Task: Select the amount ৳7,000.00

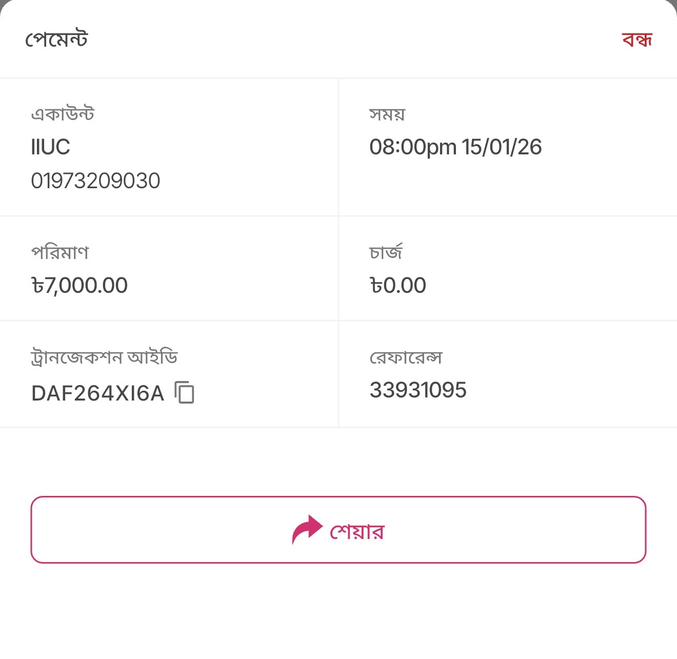Action: coord(79,286)
